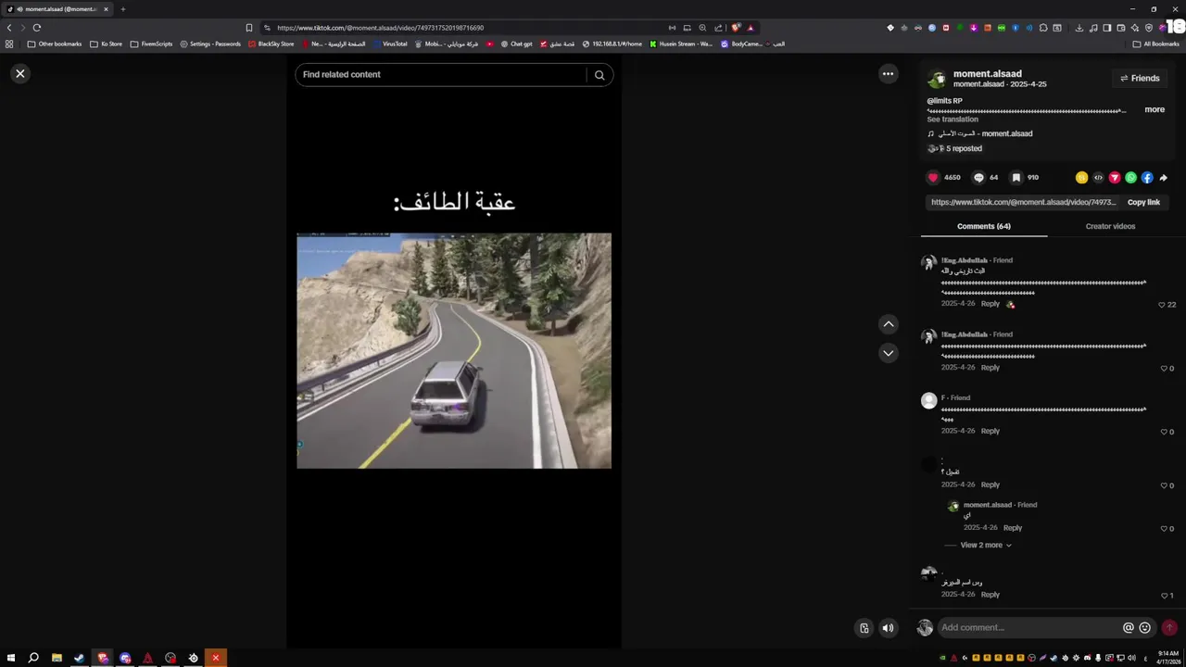Open the emoji picker in comment box

click(1145, 628)
